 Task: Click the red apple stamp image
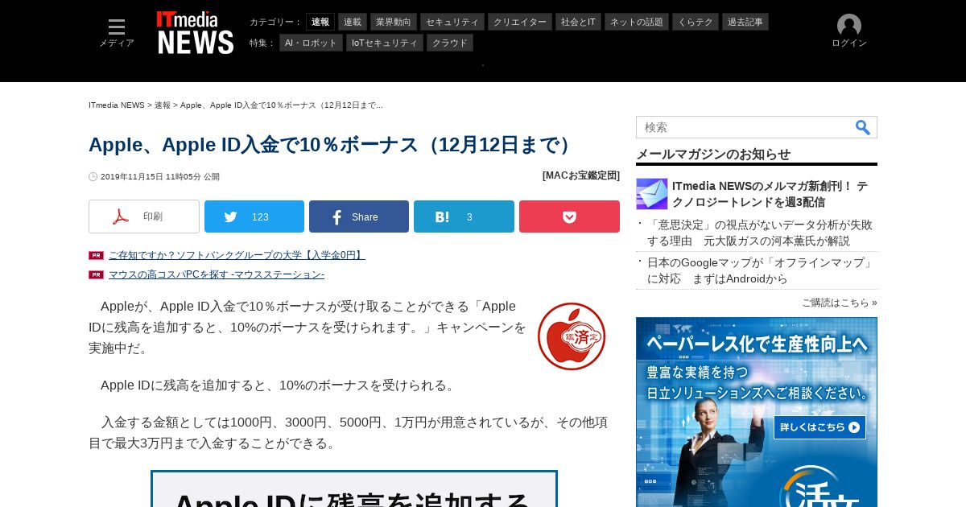click(x=572, y=336)
